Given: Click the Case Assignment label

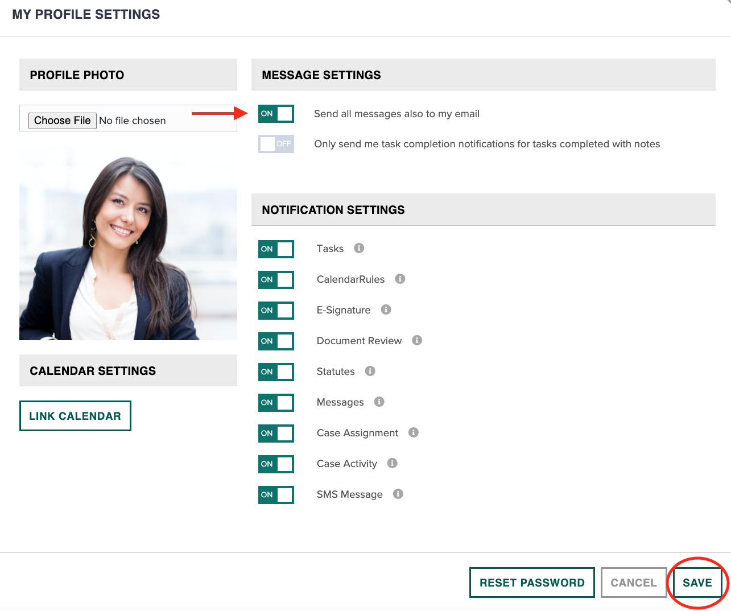Looking at the screenshot, I should [x=357, y=433].
